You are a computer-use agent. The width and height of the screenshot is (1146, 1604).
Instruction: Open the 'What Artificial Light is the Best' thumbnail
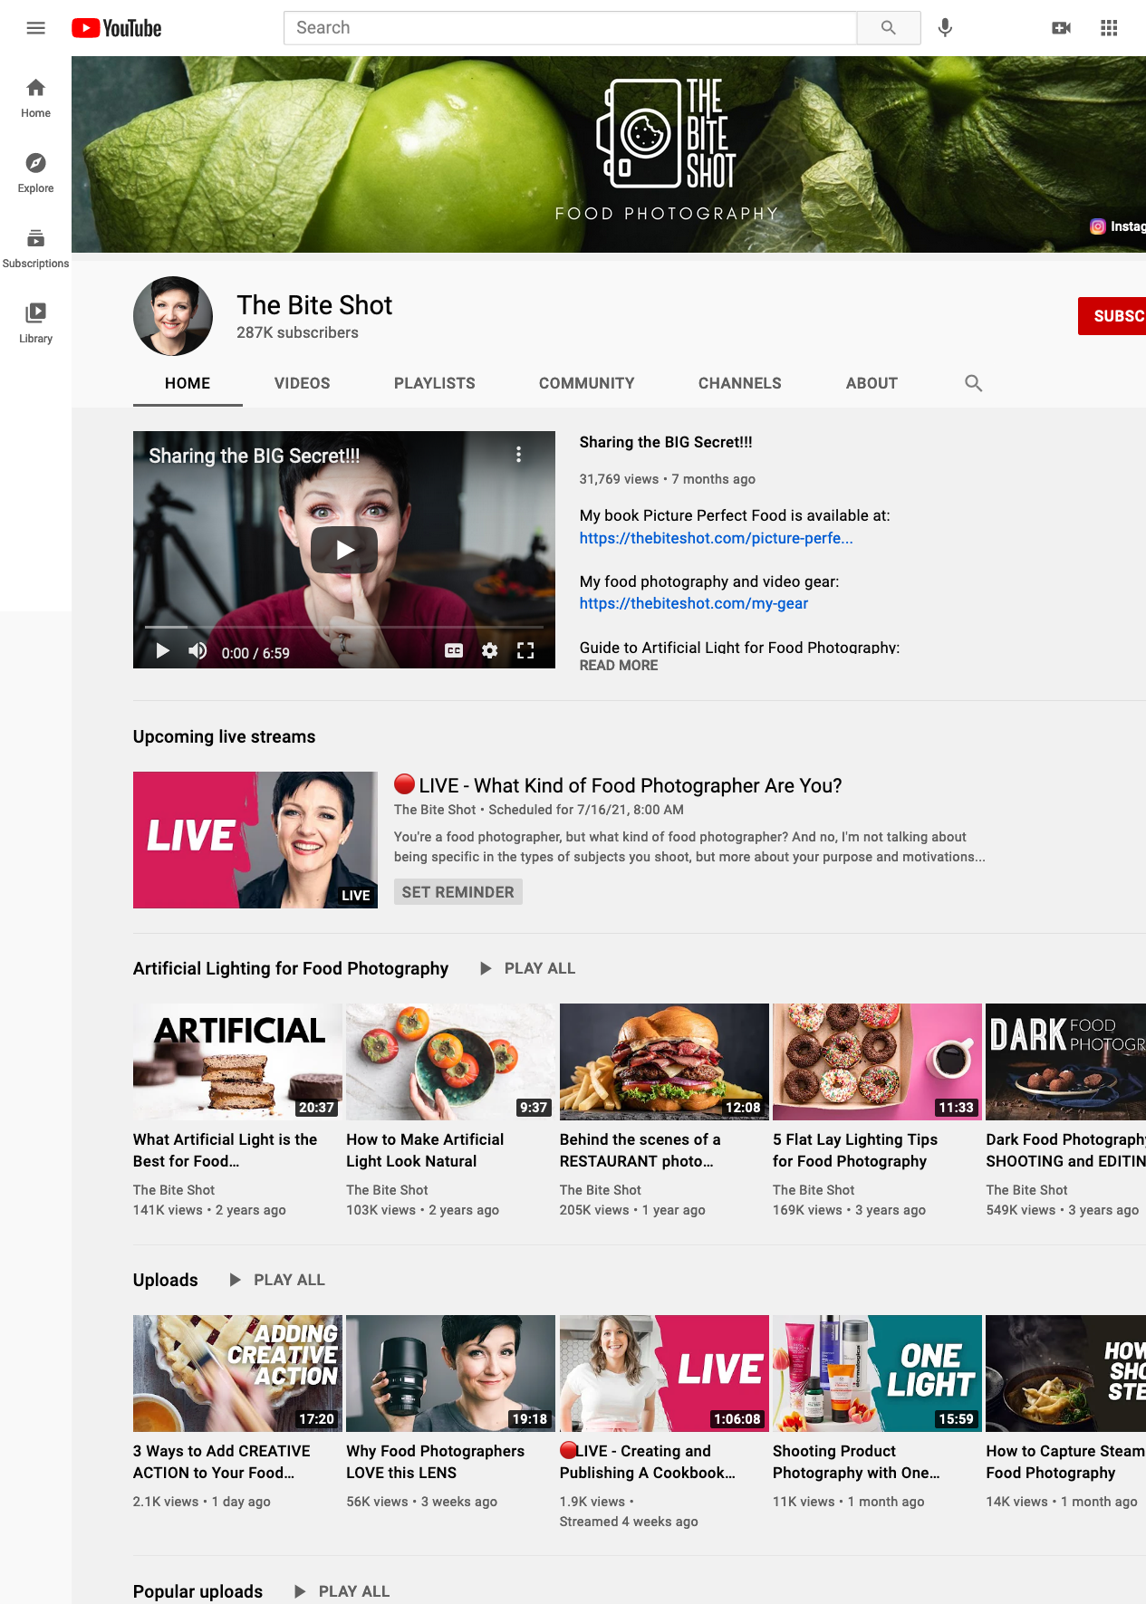click(x=237, y=1061)
